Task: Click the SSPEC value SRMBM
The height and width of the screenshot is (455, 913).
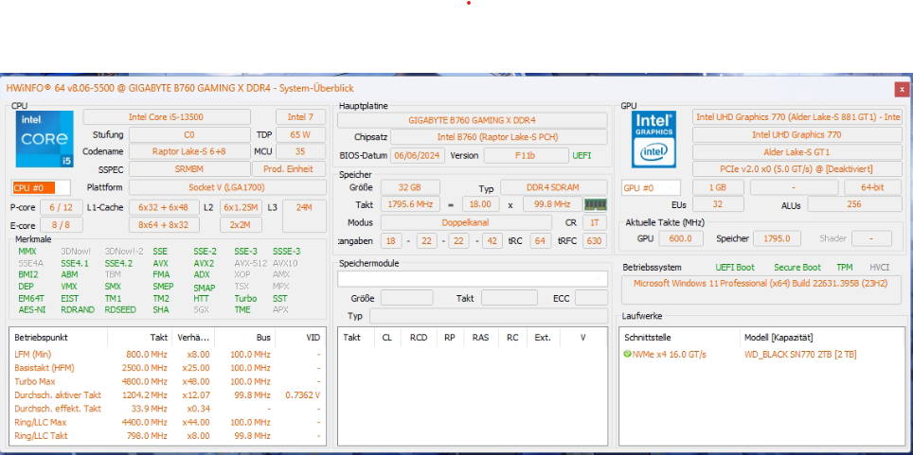Action: point(189,168)
